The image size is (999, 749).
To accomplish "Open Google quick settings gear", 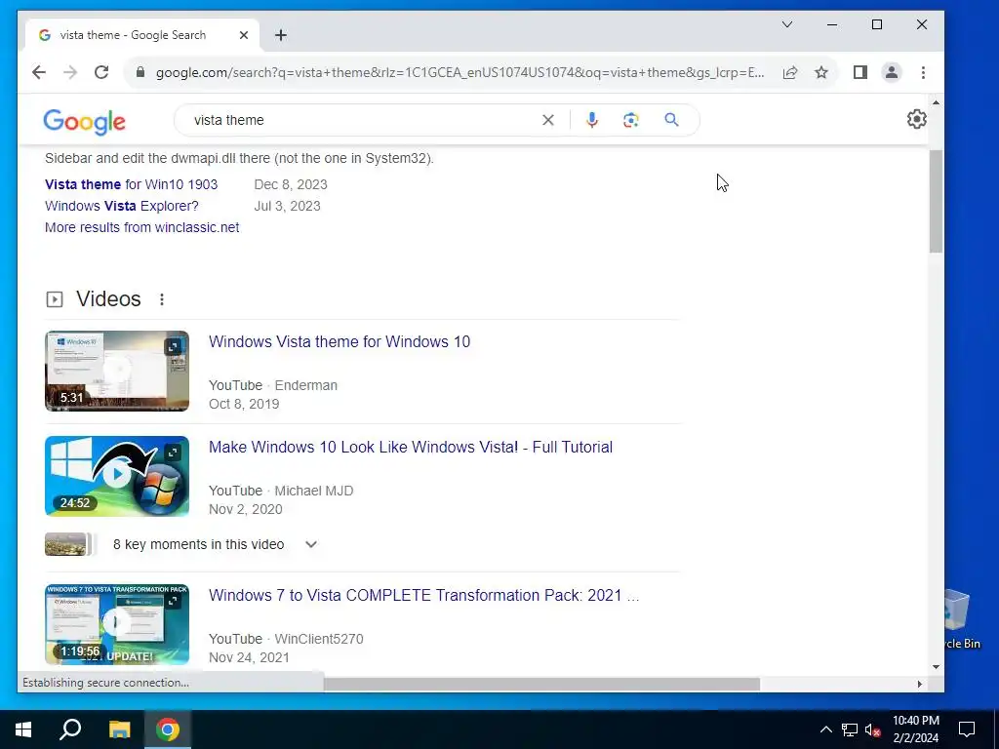I will coord(917,118).
